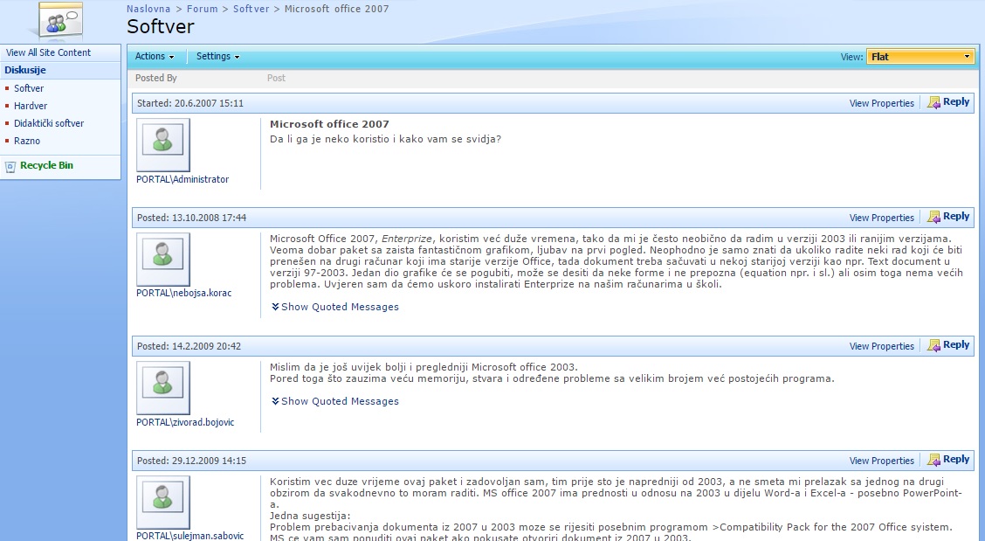Screen dimensions: 985x541
Task: Open PORTAL\zivorad.bojovic user profile link
Action: click(x=185, y=422)
